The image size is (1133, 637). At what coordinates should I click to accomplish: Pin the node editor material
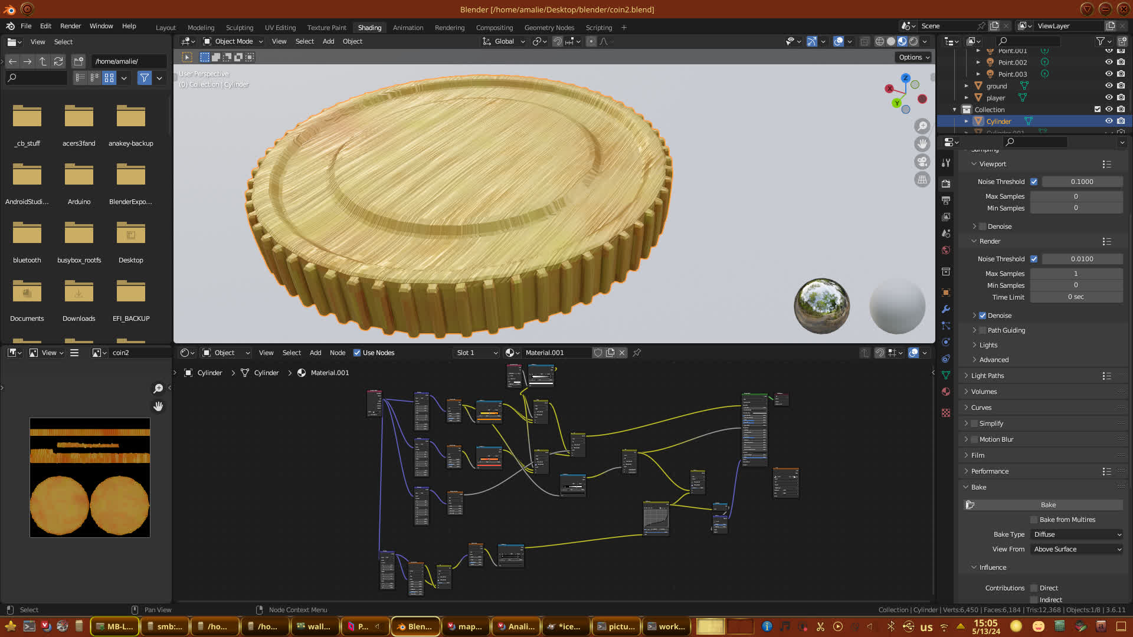637,353
